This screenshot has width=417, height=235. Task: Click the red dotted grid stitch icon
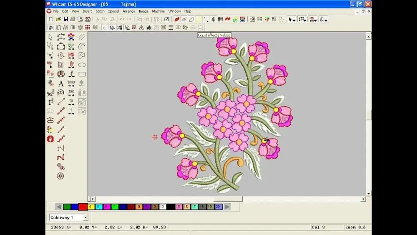pos(88,27)
